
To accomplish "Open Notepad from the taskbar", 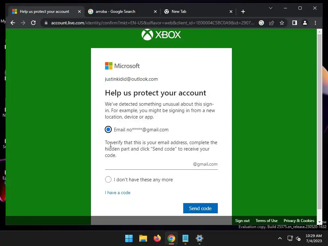I will click(x=185, y=238).
